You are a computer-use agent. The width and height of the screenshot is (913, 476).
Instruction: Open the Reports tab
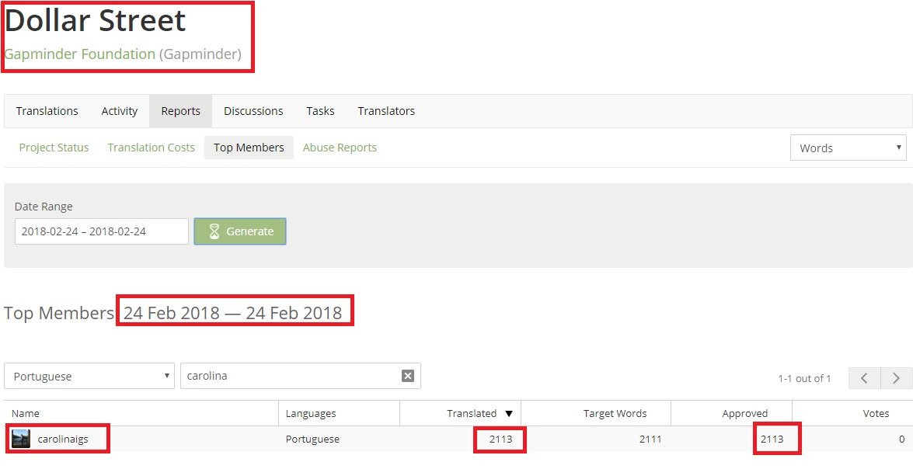[x=180, y=111]
